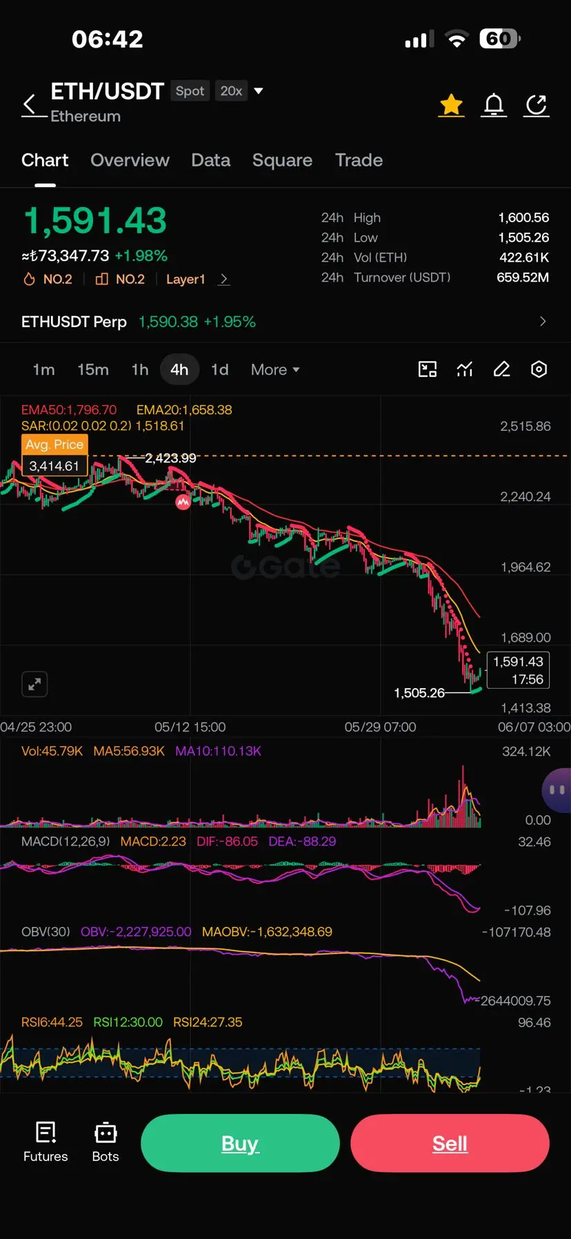Select the 1d timeframe
Image resolution: width=571 pixels, height=1239 pixels.
pos(219,369)
